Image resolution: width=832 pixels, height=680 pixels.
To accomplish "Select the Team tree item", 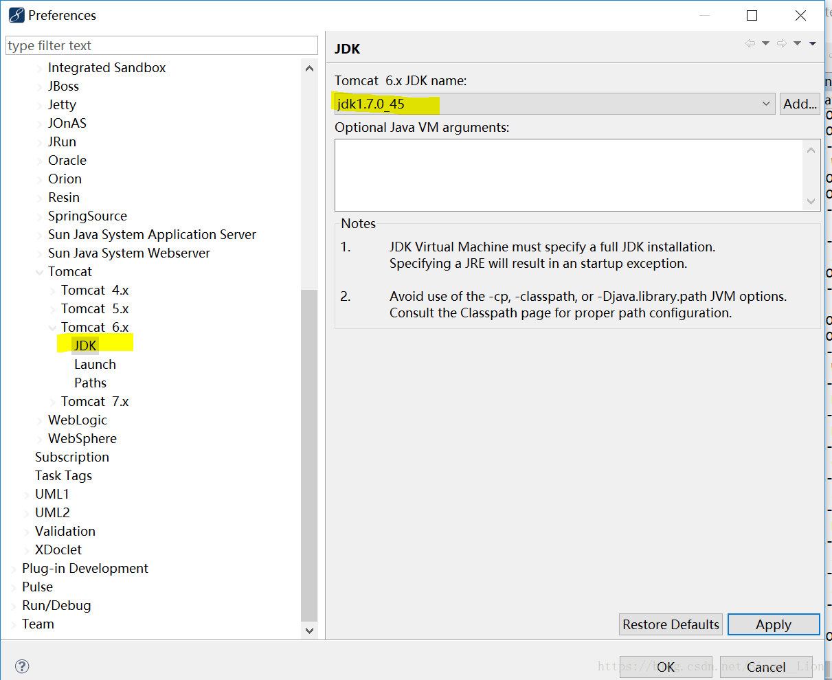I will click(x=38, y=624).
